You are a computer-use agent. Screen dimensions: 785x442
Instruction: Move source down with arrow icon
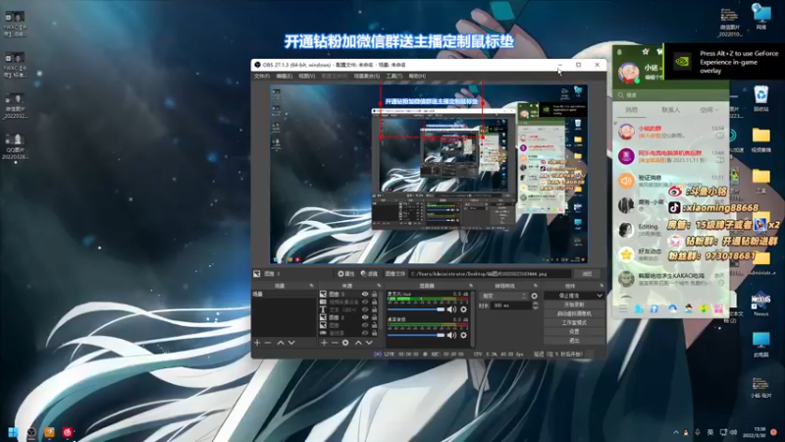[369, 343]
